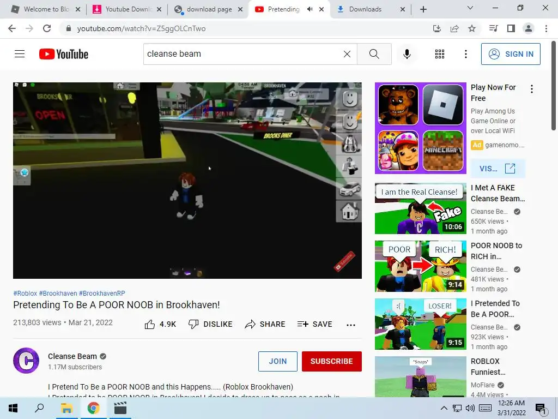Screen dimensions: 558x419
Task: Click the DISLIKE button
Action: click(210, 324)
